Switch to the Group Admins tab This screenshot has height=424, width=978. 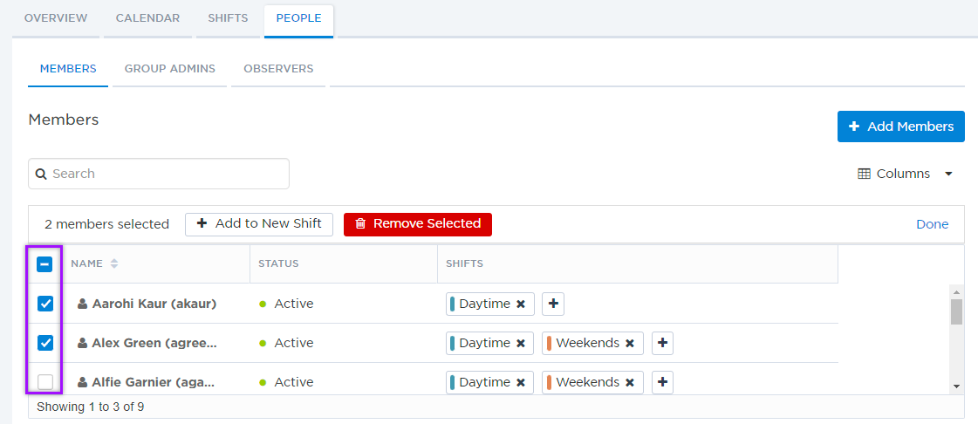[170, 69]
